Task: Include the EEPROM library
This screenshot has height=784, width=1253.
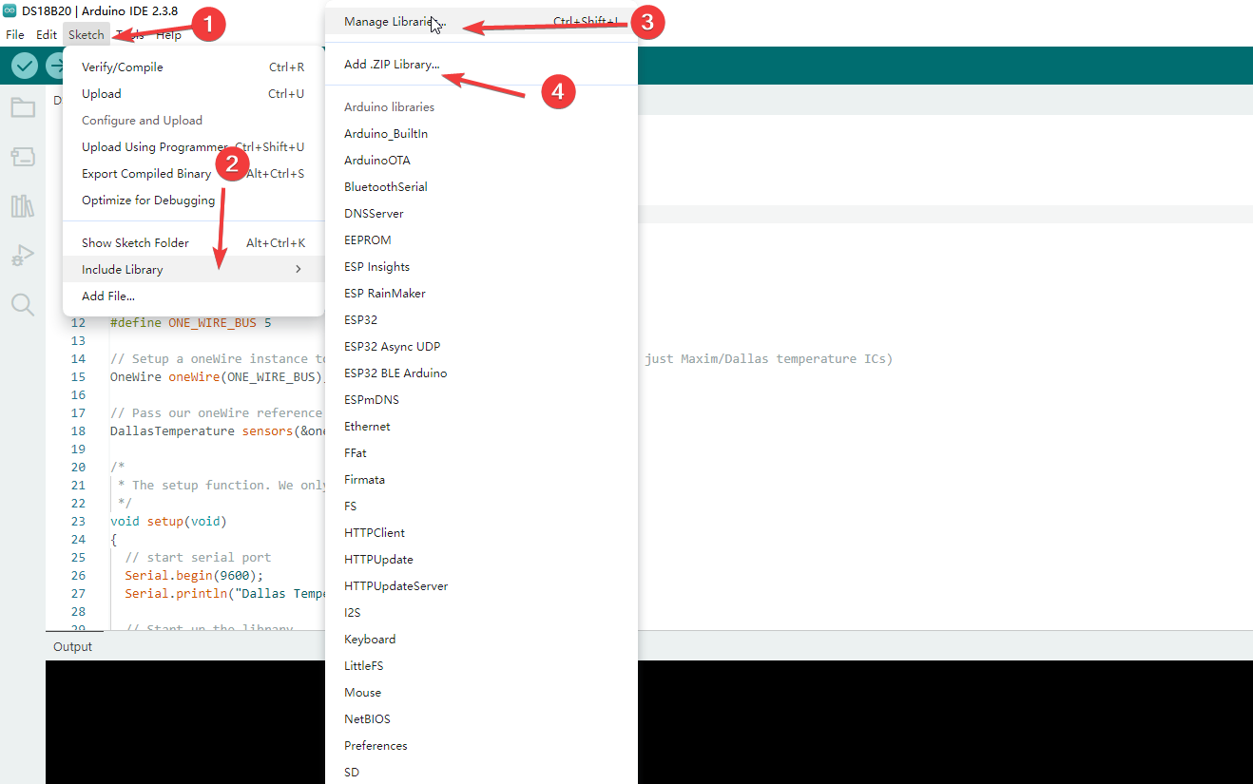Action: tap(481, 240)
